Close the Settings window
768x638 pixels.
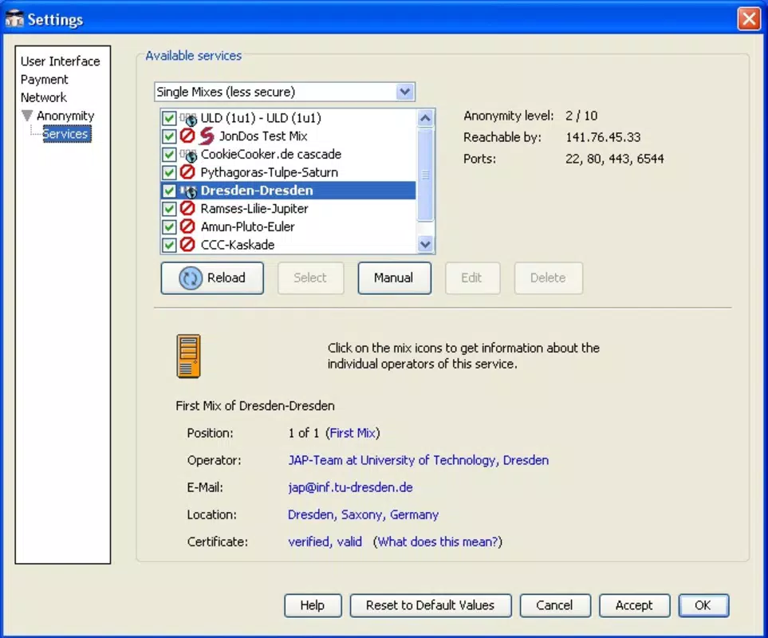pos(749,19)
